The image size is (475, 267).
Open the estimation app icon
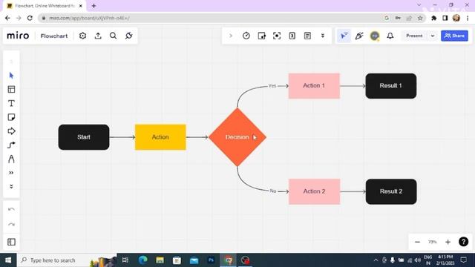point(292,36)
